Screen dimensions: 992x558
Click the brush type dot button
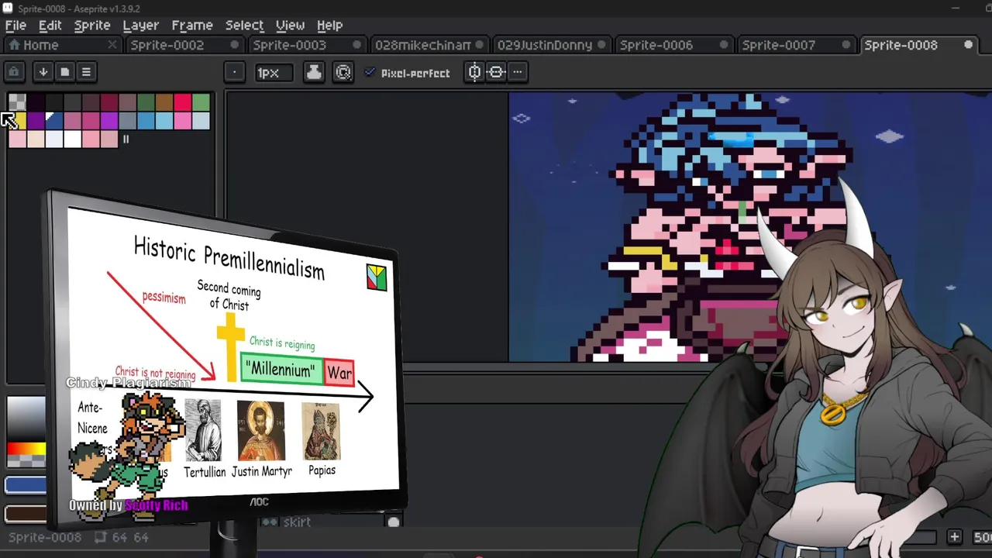(234, 73)
